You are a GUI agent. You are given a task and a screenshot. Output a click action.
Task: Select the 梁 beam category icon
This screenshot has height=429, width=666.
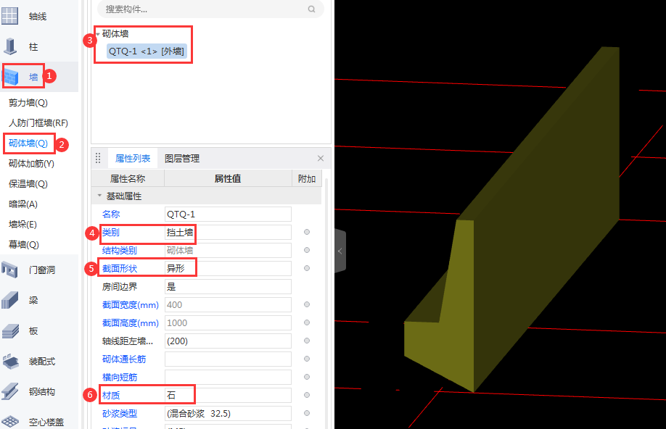coord(10,300)
